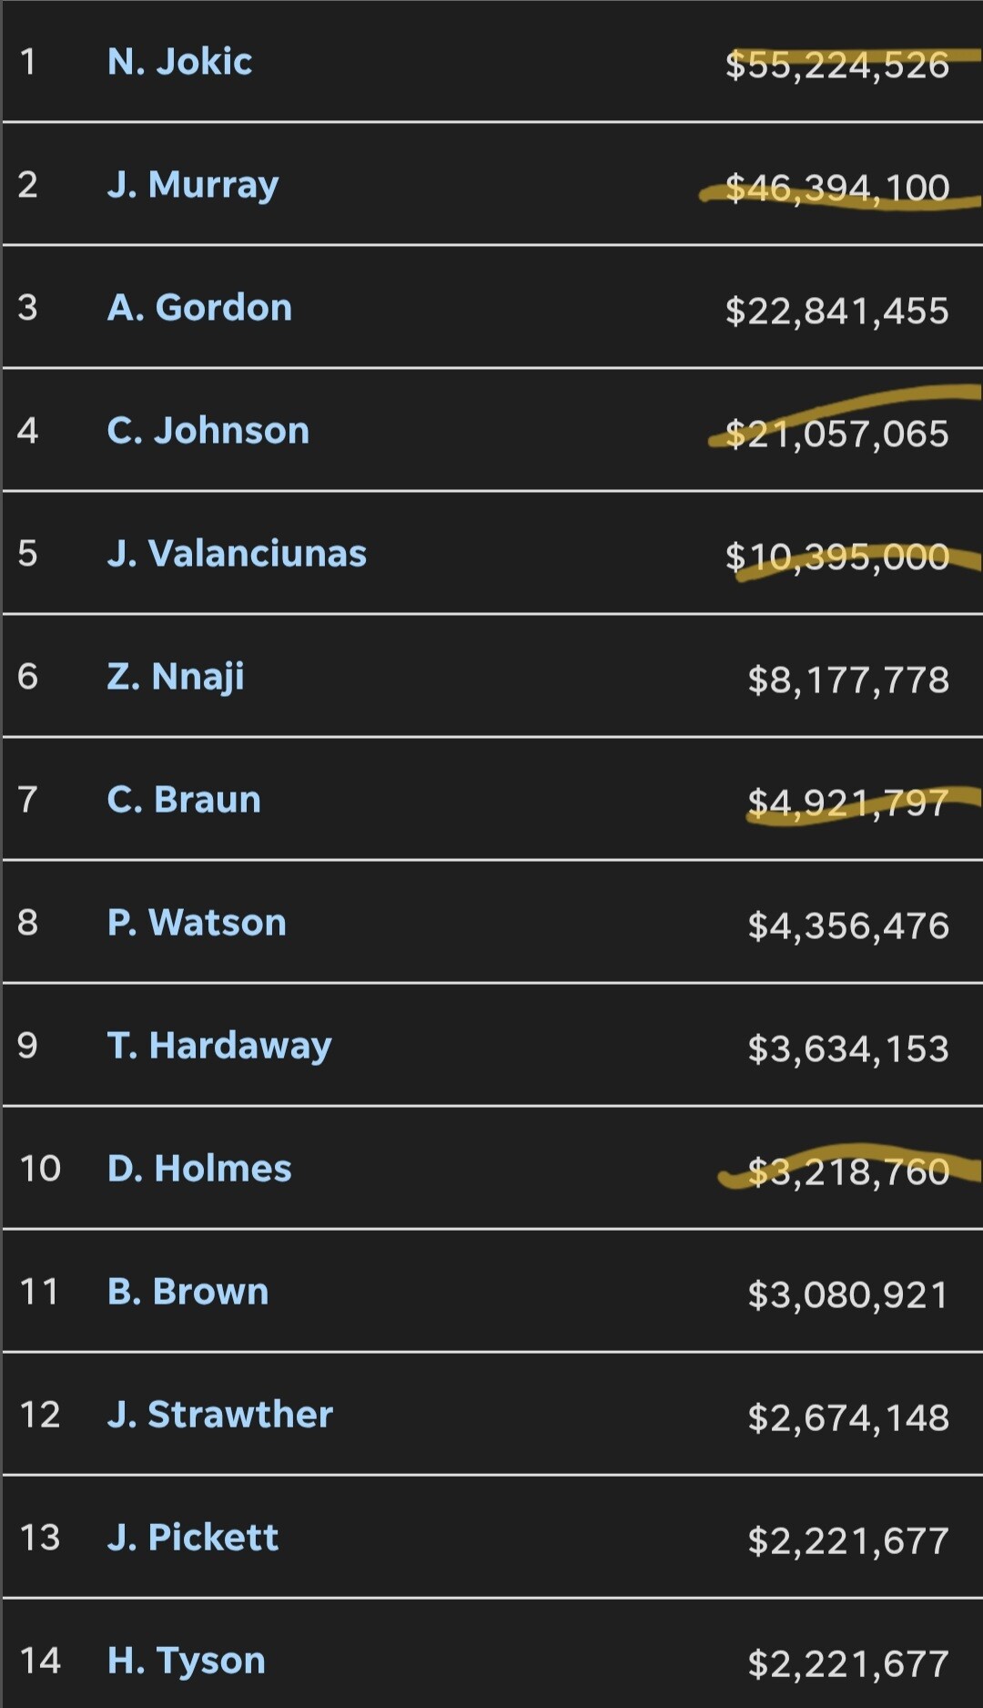The width and height of the screenshot is (983, 1708).
Task: Open C. Braun player link
Action: (x=184, y=800)
